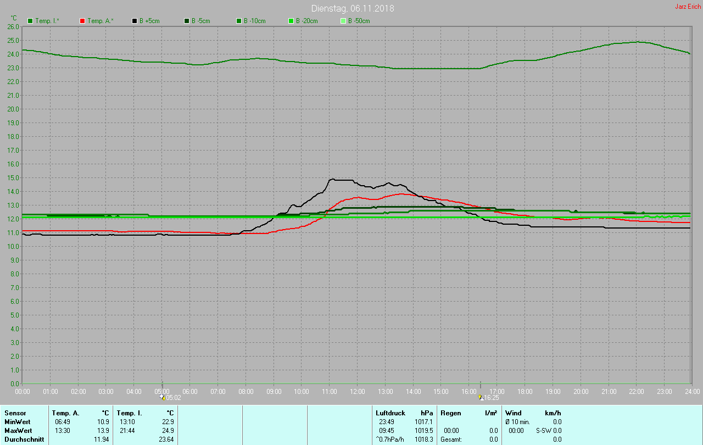
Task: Toggle the B +5cm series label
Action: click(149, 21)
